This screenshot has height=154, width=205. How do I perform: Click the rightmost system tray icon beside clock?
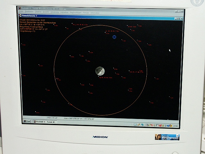171,126
